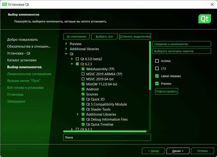Expand the top-level Additional libraries arrow
217x157 pixels.
pos(66,49)
